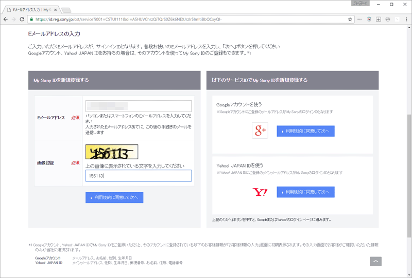
Task: Click the 以下のサービスIDでMy Sony IDを新規登録する header
Action: pos(293,80)
